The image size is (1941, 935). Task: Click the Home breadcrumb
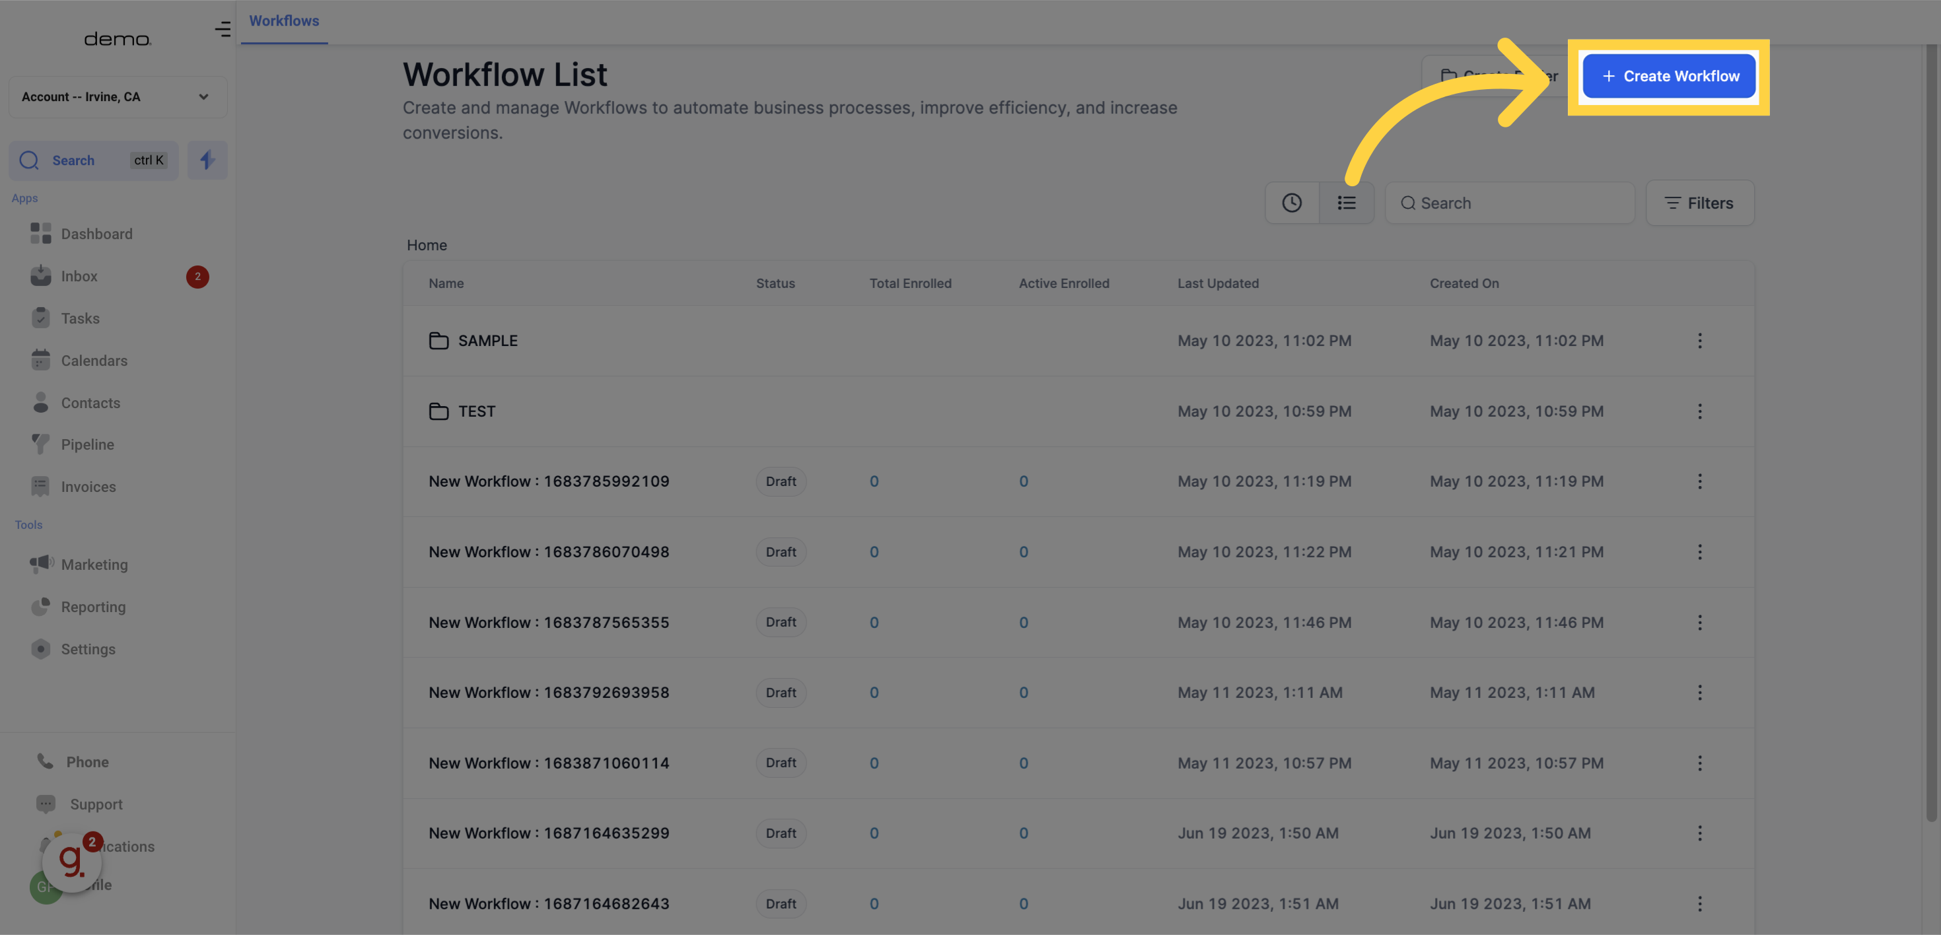[x=427, y=245]
